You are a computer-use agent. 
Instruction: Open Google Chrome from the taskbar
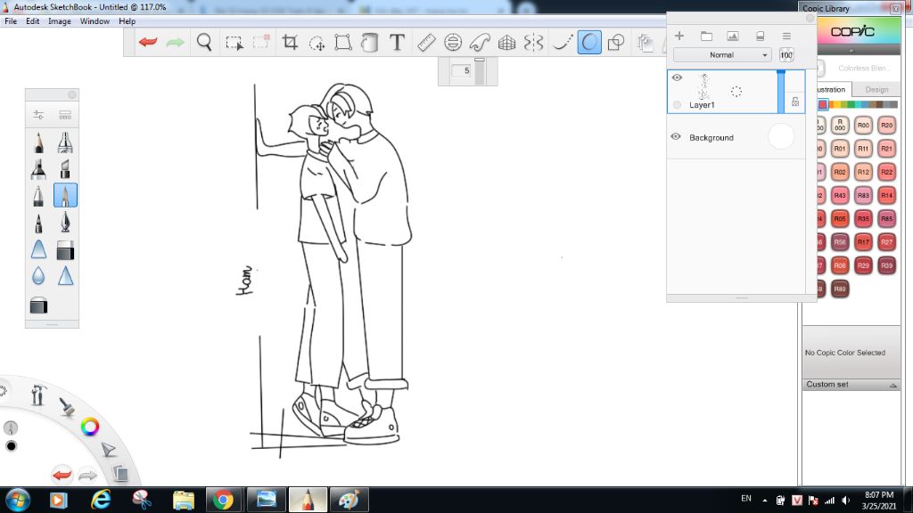coord(223,500)
